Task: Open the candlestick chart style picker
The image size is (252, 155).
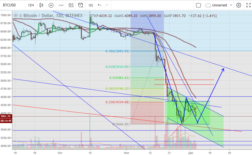Action: [x=41, y=5]
